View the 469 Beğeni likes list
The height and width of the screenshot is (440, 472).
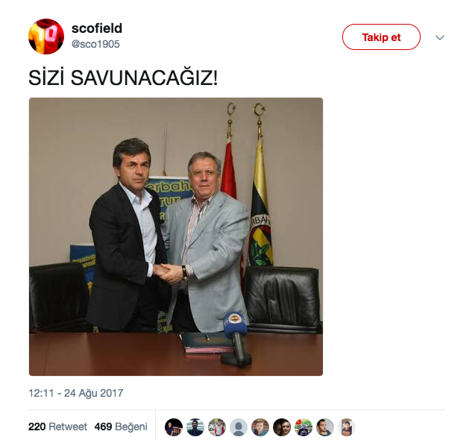[x=121, y=427]
